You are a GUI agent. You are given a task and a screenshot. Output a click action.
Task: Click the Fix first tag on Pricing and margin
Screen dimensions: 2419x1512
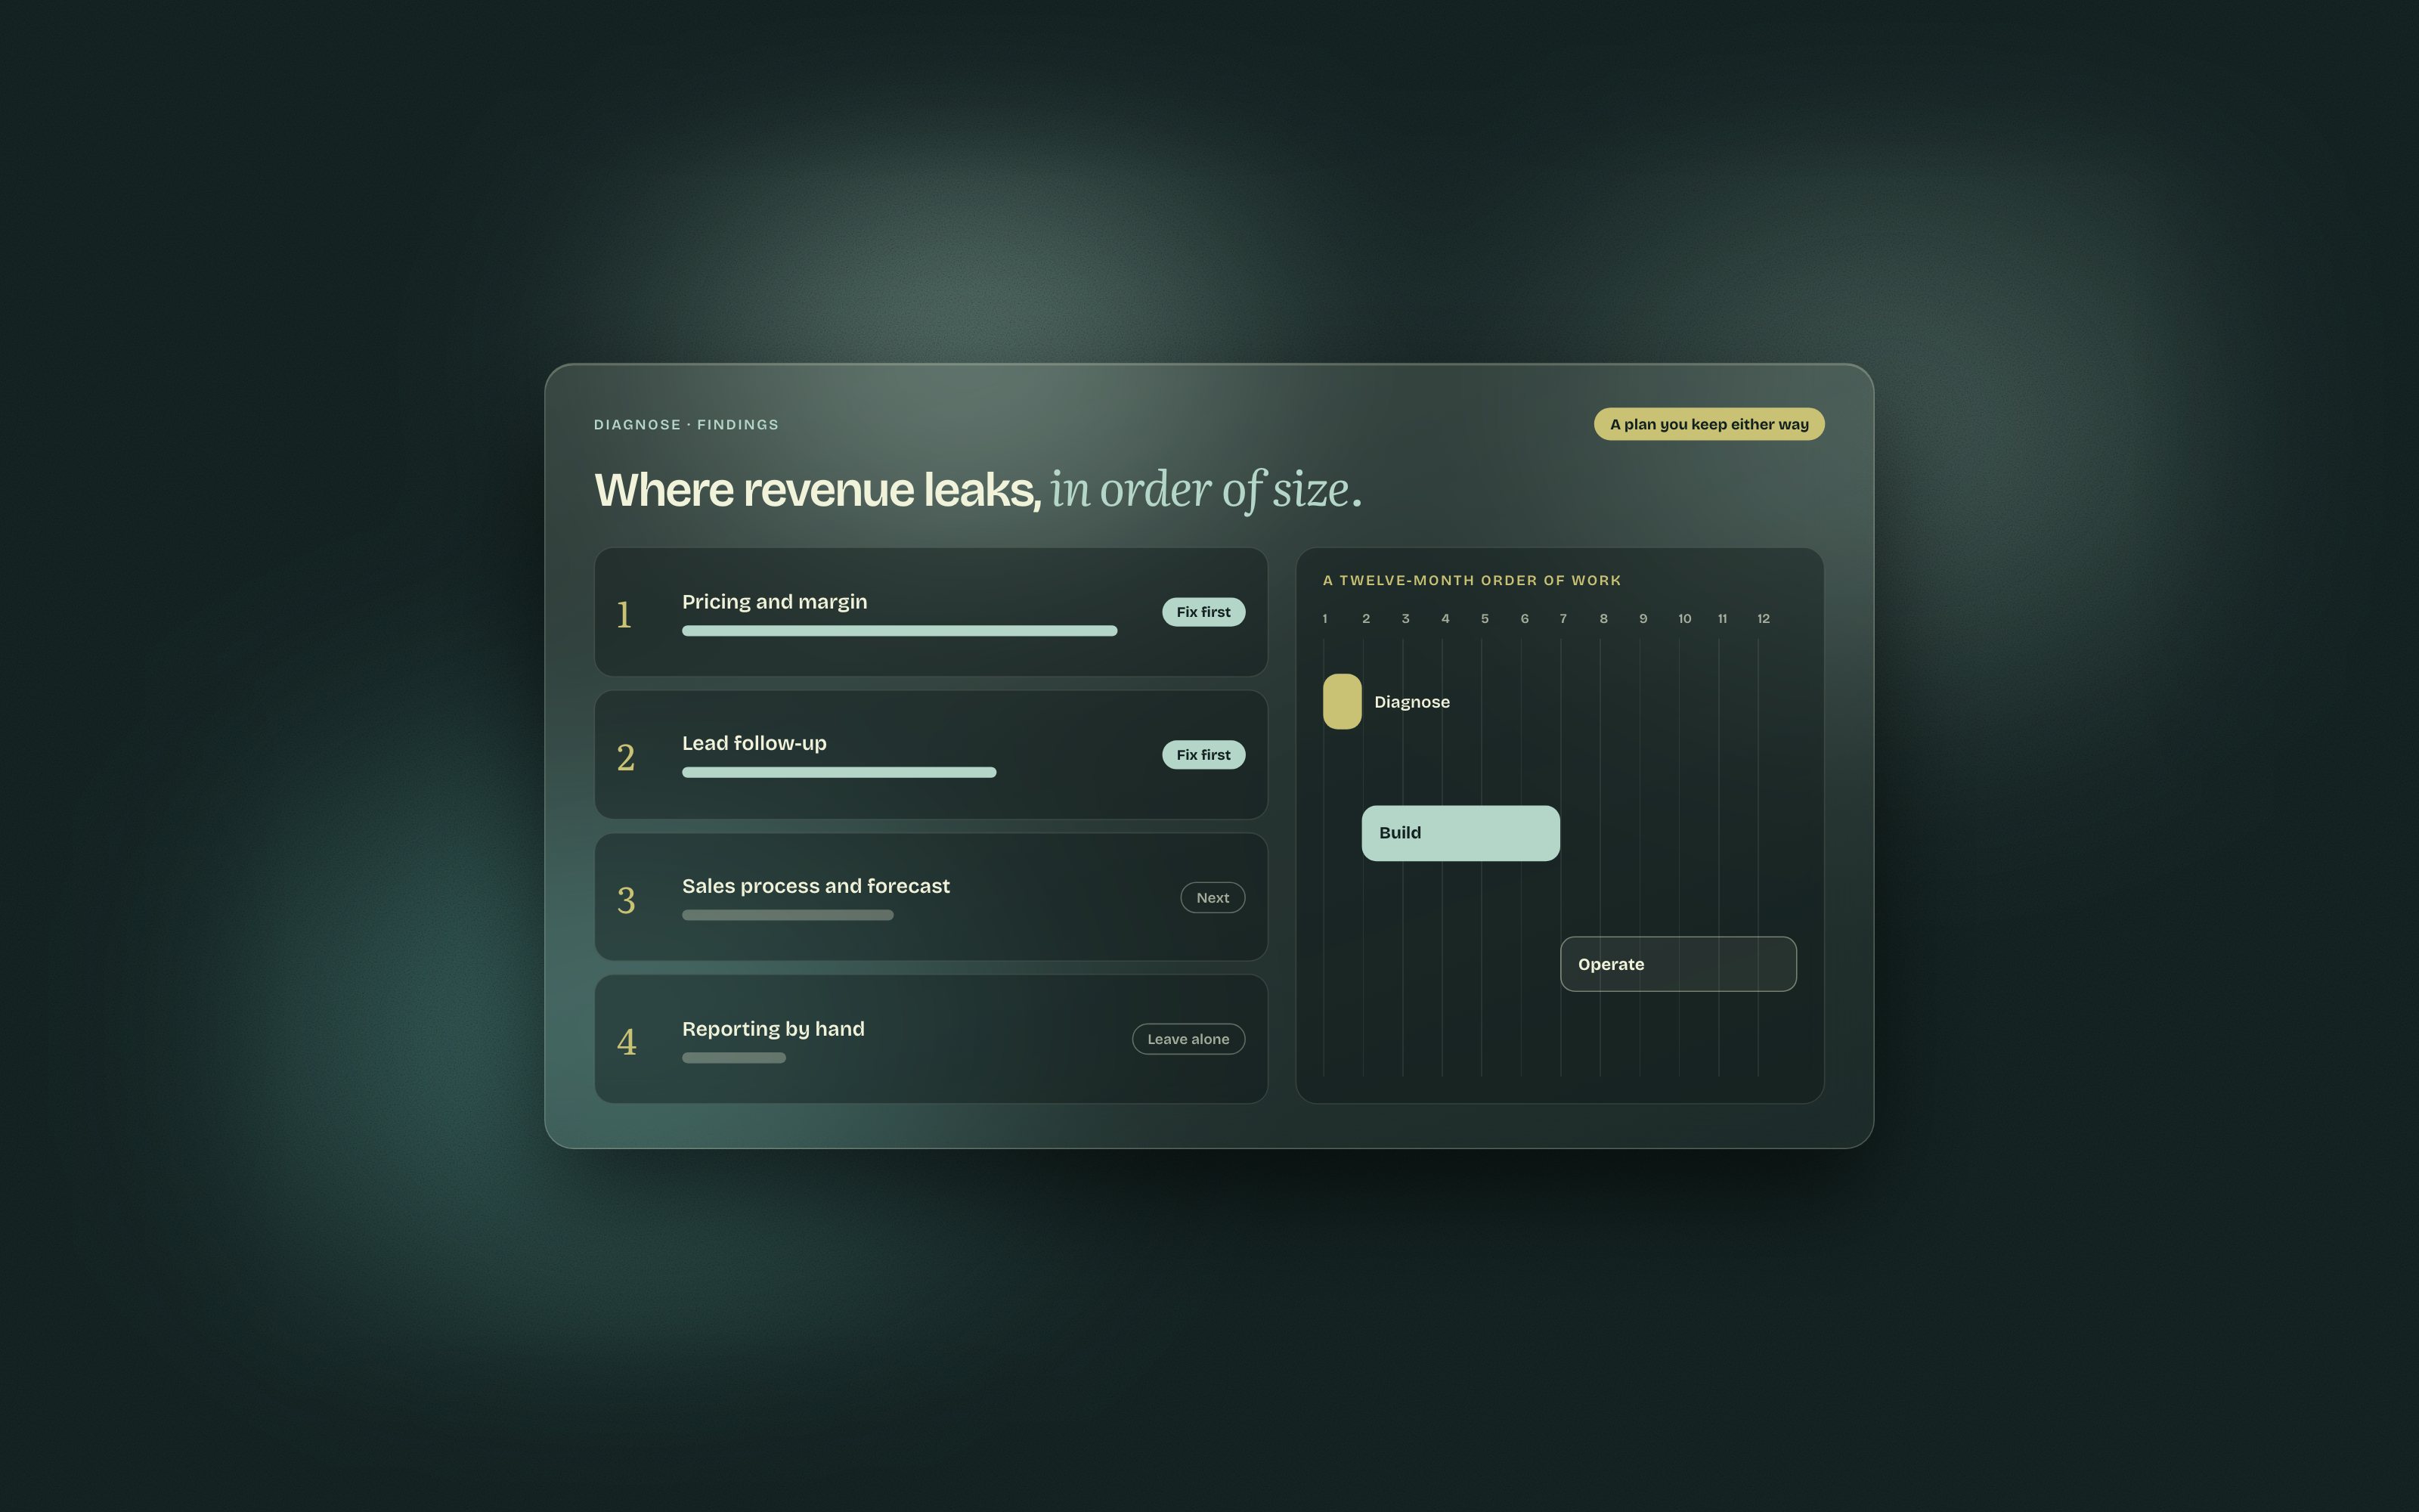click(x=1203, y=612)
